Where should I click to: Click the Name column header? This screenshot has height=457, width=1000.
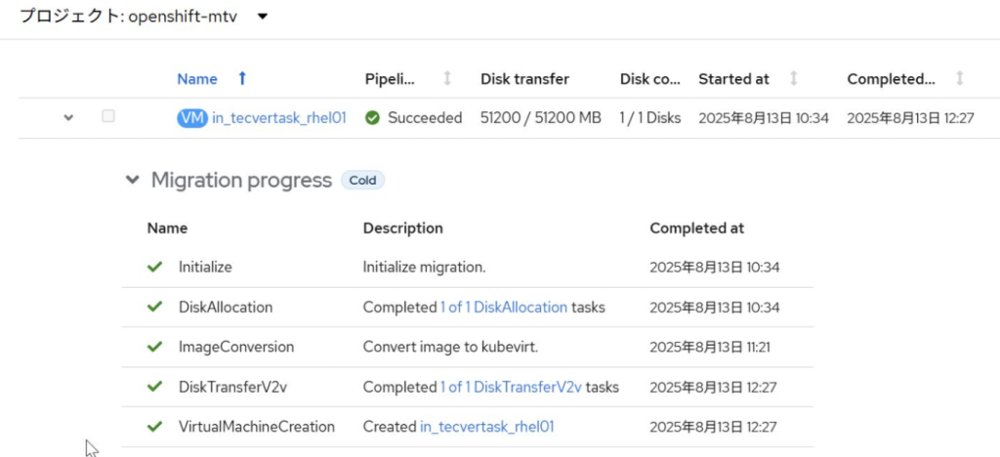[197, 79]
